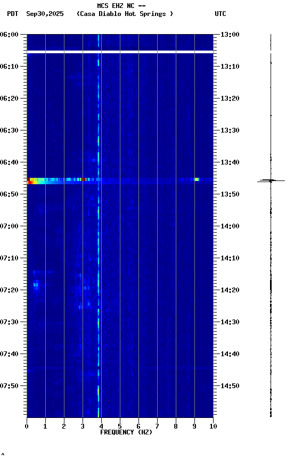This screenshot has height=460, width=294.
Task: Click the 2 Hz frequency axis label
Action: coord(64,426)
